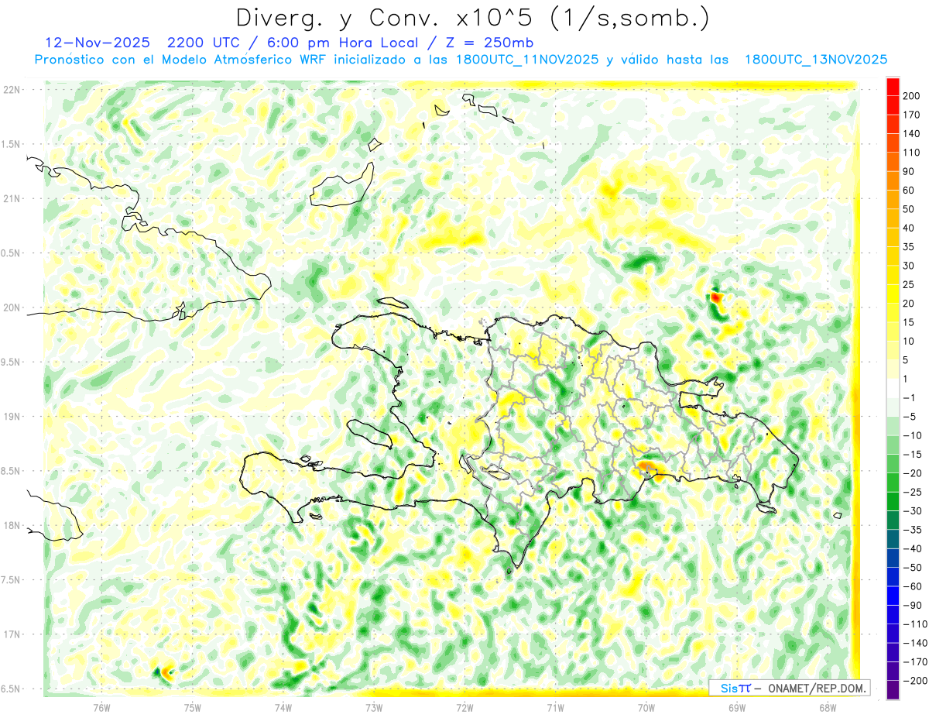Click the colorbar label '-170'
Screen dimensions: 929x718
pos(915,661)
